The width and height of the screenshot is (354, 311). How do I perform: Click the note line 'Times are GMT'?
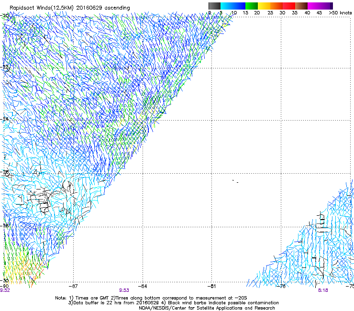click(x=92, y=298)
